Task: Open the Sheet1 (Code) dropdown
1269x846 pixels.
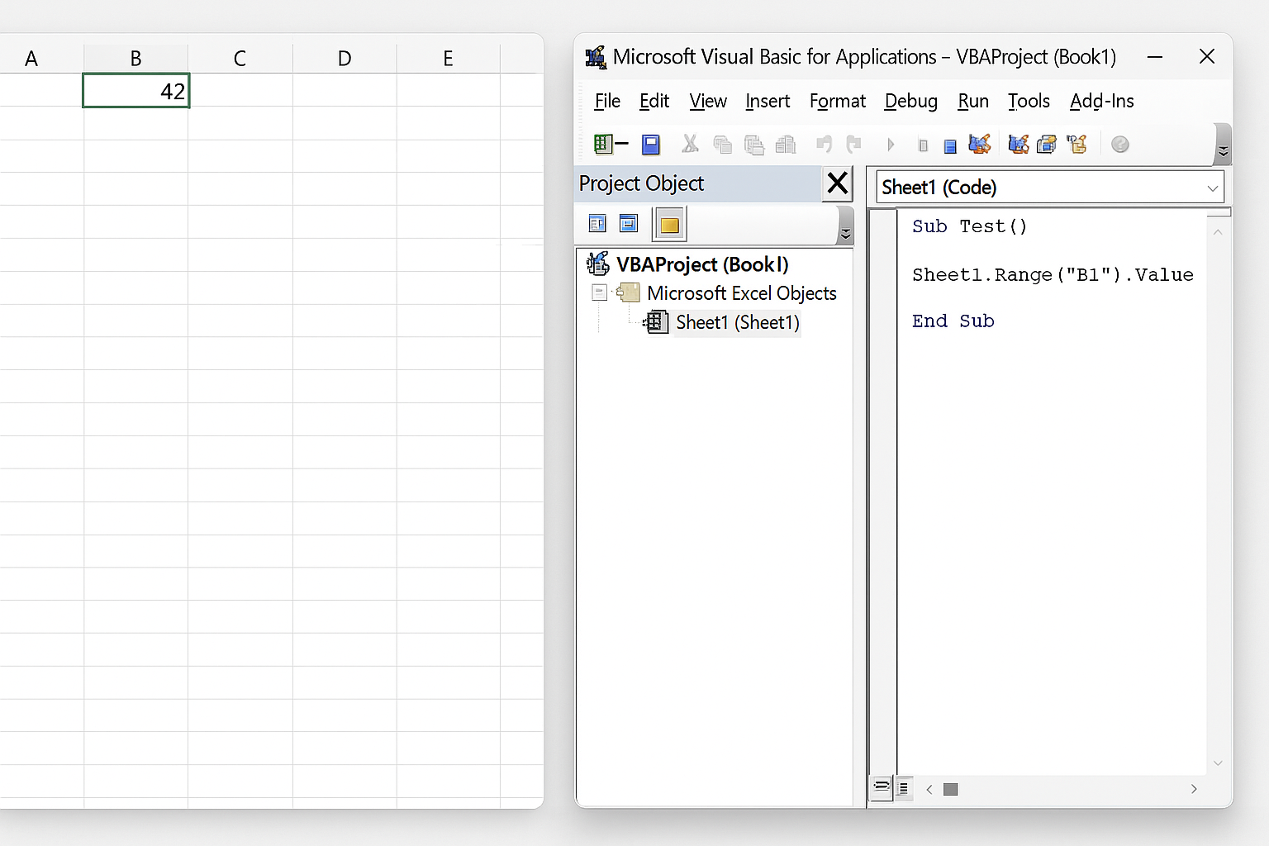Action: pyautogui.click(x=1212, y=188)
